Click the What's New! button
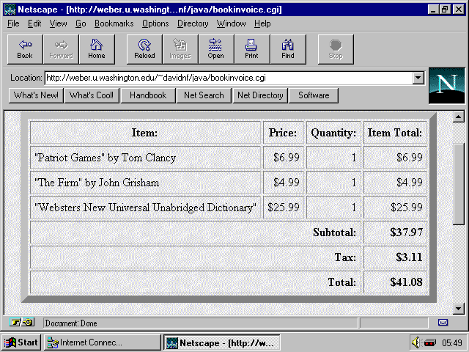The height and width of the screenshot is (352, 469). [x=36, y=95]
